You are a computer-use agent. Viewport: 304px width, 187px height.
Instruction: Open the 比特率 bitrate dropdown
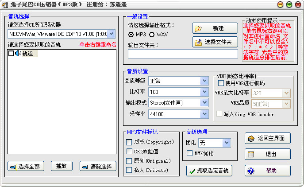[x=204, y=92]
